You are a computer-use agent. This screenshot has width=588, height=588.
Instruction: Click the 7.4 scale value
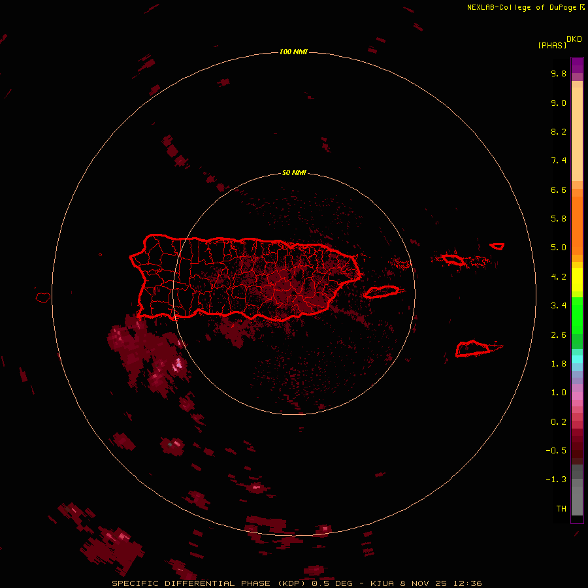(x=559, y=161)
